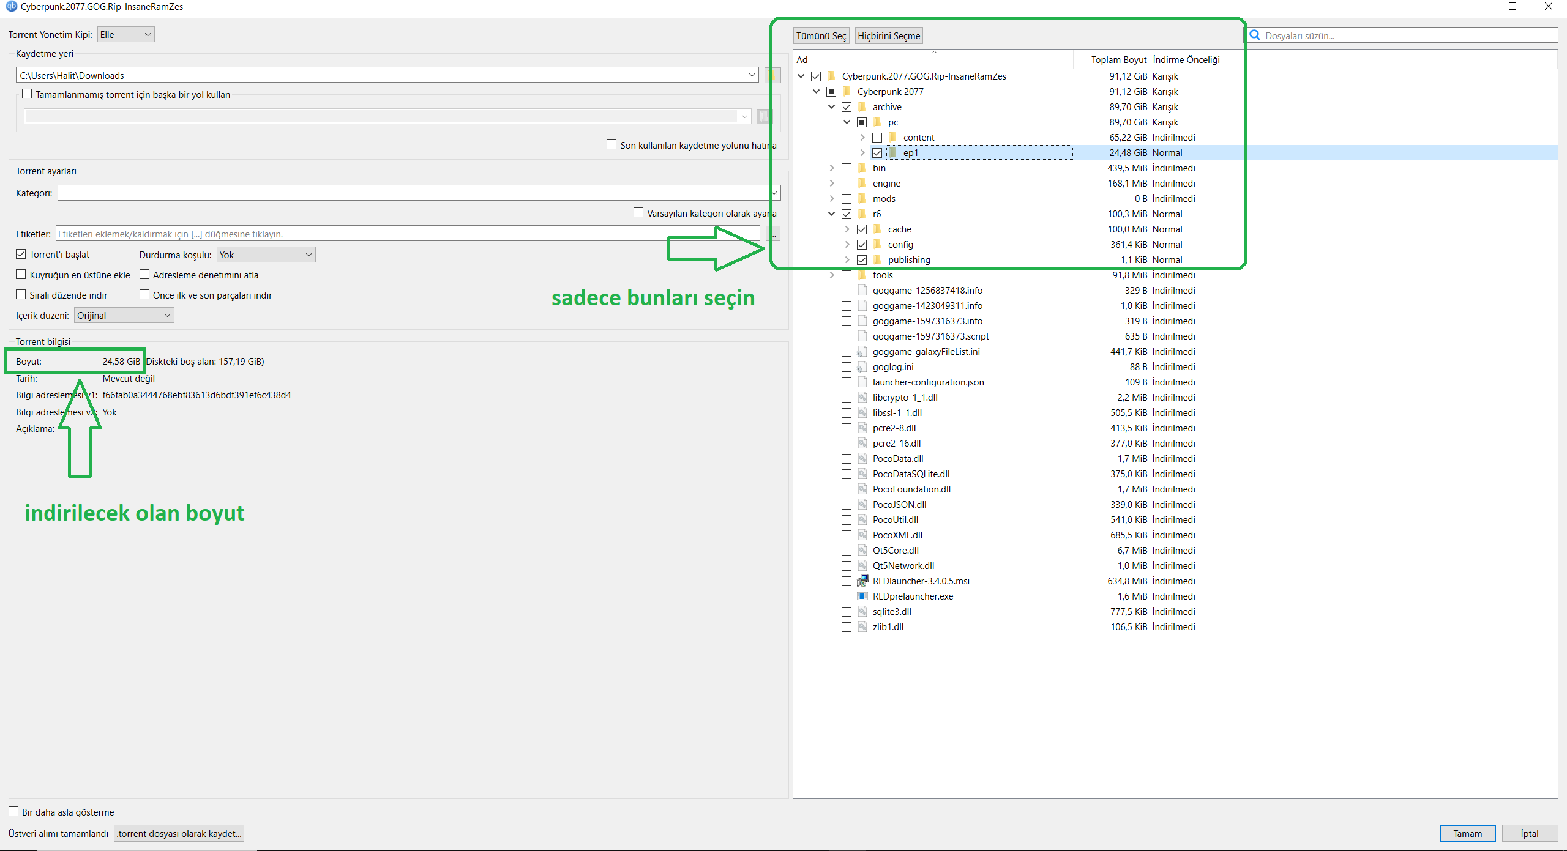The image size is (1567, 851).
Task: Click the pcre2-8.dll file icon
Action: click(862, 428)
